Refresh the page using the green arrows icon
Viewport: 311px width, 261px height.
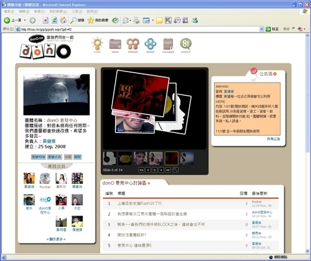point(54,20)
